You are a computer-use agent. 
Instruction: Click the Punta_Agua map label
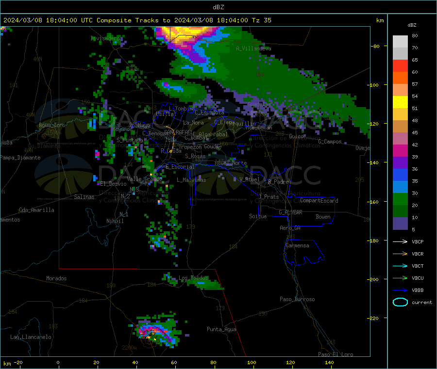coord(221,329)
